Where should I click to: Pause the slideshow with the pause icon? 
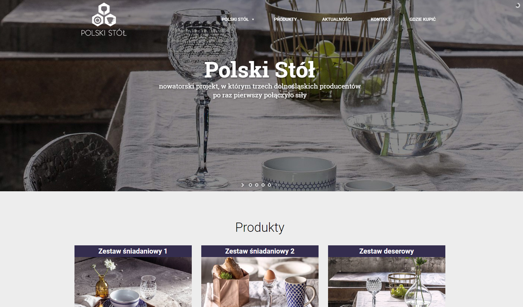coord(277,185)
